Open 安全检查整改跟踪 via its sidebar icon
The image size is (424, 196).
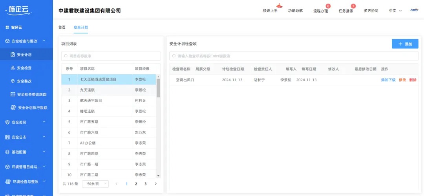pos(13,94)
